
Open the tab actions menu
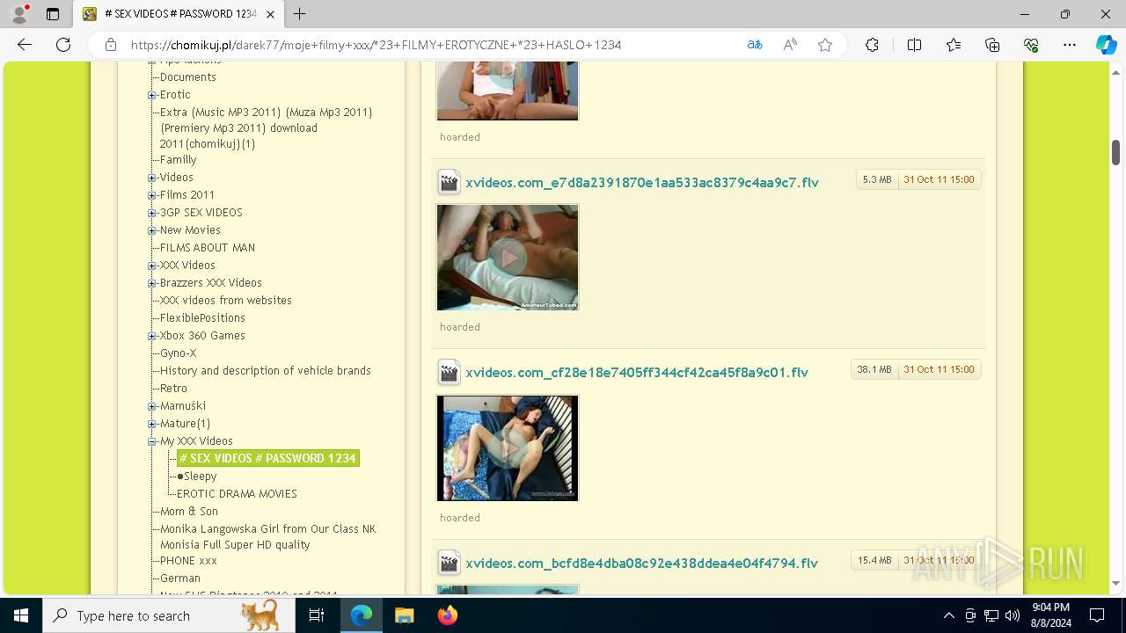pos(53,14)
